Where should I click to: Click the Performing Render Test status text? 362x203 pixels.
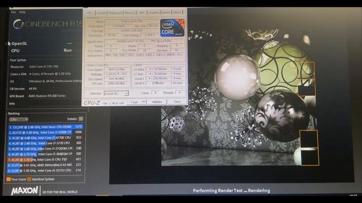(231, 191)
